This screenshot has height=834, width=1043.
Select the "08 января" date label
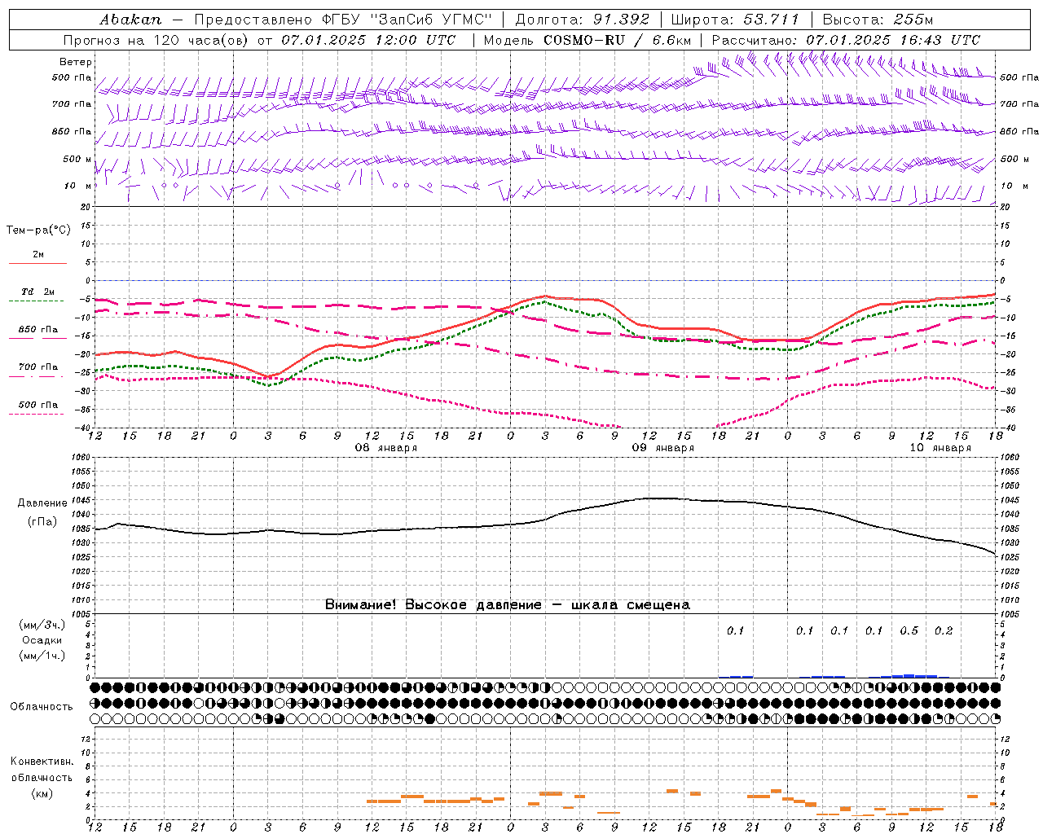pos(386,448)
